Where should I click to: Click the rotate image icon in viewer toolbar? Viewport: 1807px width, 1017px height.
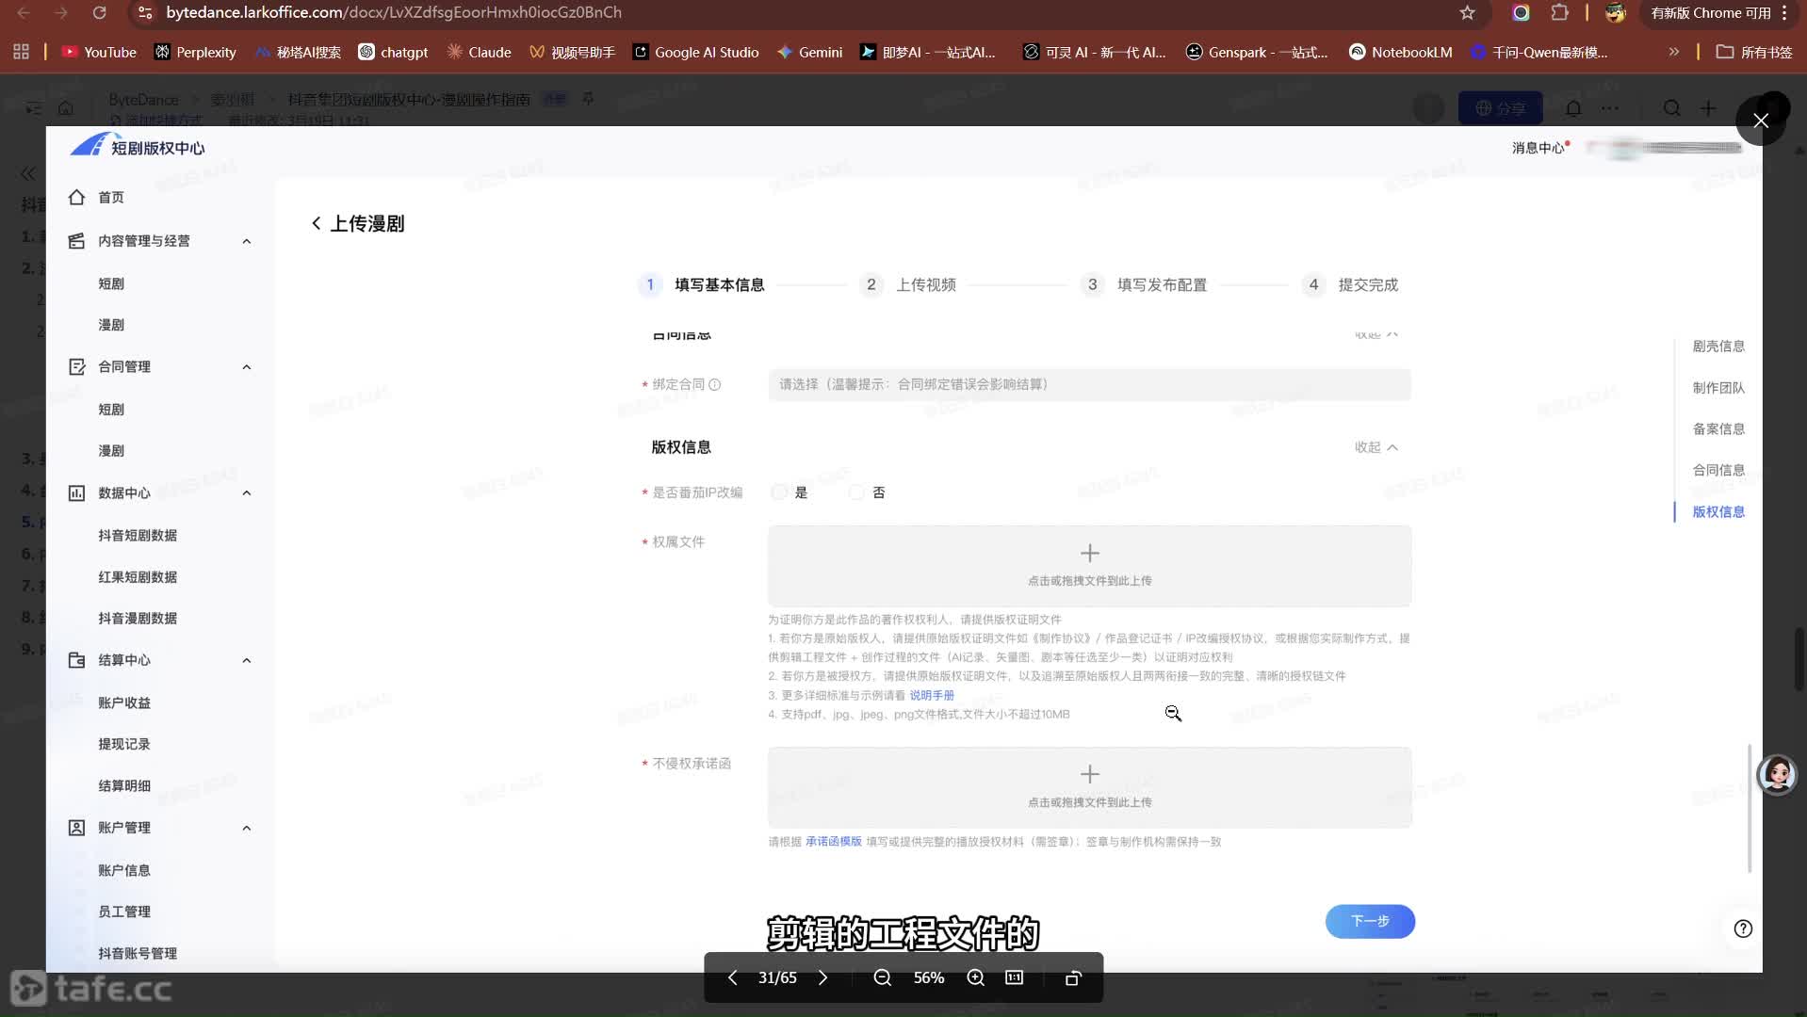click(x=1072, y=977)
